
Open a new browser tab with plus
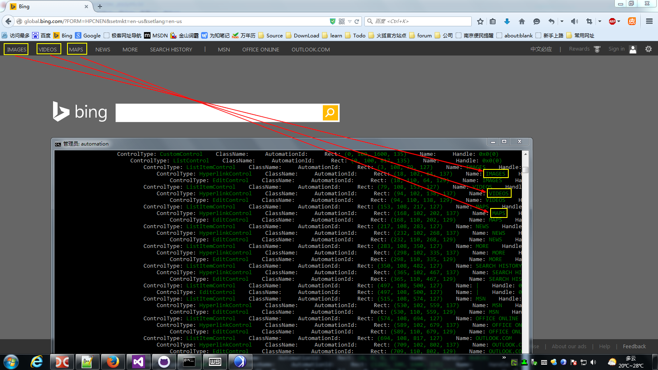(100, 7)
